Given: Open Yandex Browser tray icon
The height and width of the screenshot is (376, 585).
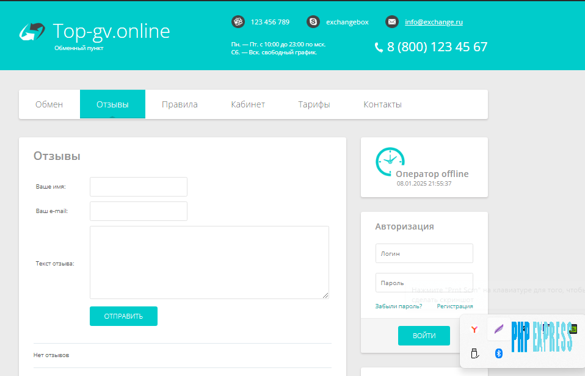Looking at the screenshot, I should pyautogui.click(x=474, y=330).
